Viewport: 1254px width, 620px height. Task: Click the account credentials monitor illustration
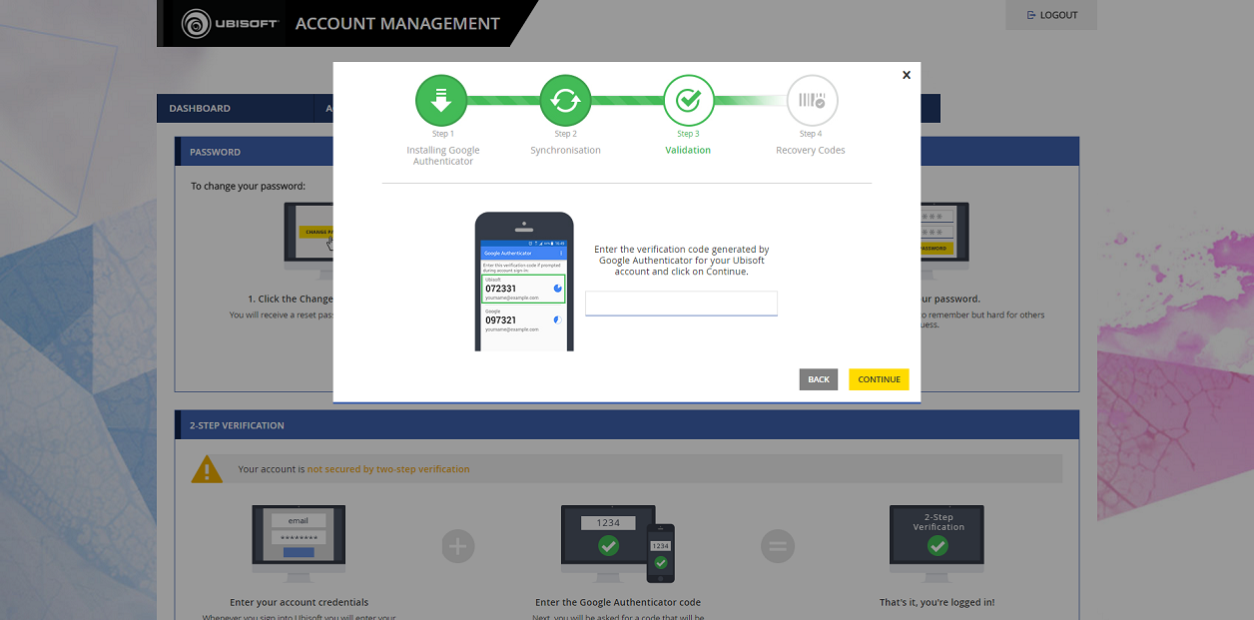(x=299, y=546)
